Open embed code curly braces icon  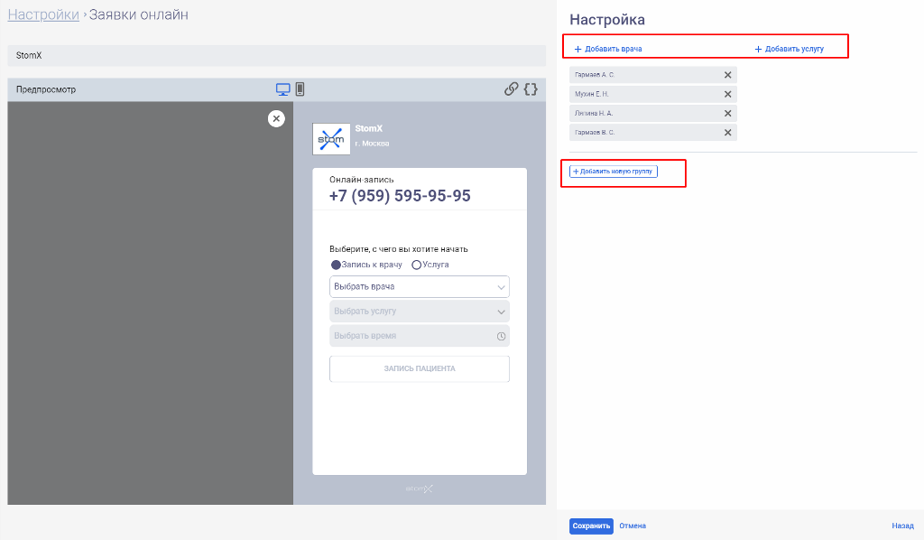pyautogui.click(x=531, y=89)
